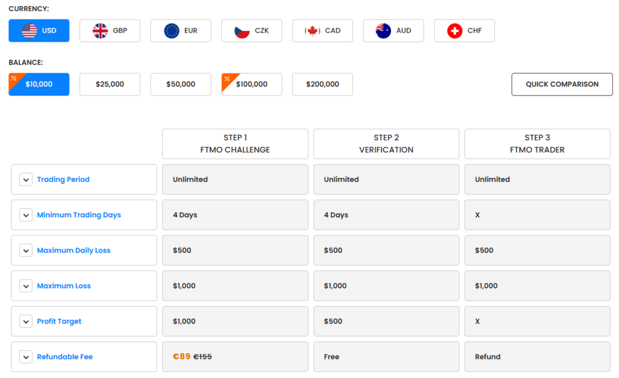Expand the Minimum Trading Days details
The image size is (619, 378).
(x=25, y=215)
